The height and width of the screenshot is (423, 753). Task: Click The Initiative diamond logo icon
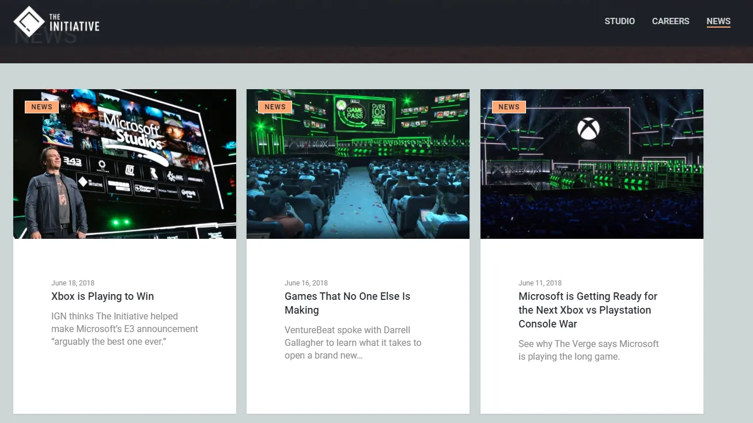(29, 21)
